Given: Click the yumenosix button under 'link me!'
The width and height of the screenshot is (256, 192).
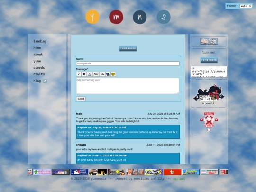Looking at the screenshot, I should (209, 60).
